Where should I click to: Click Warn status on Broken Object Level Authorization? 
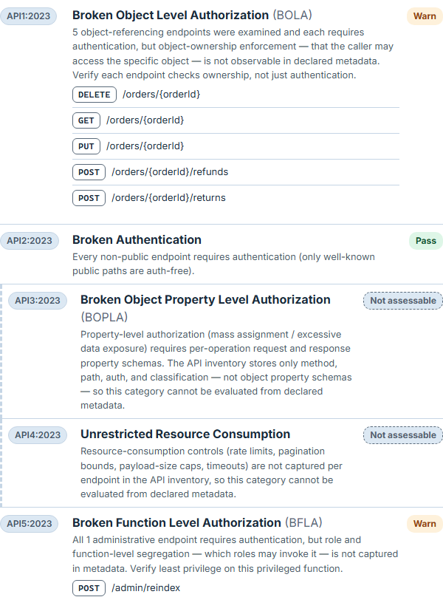[425, 16]
